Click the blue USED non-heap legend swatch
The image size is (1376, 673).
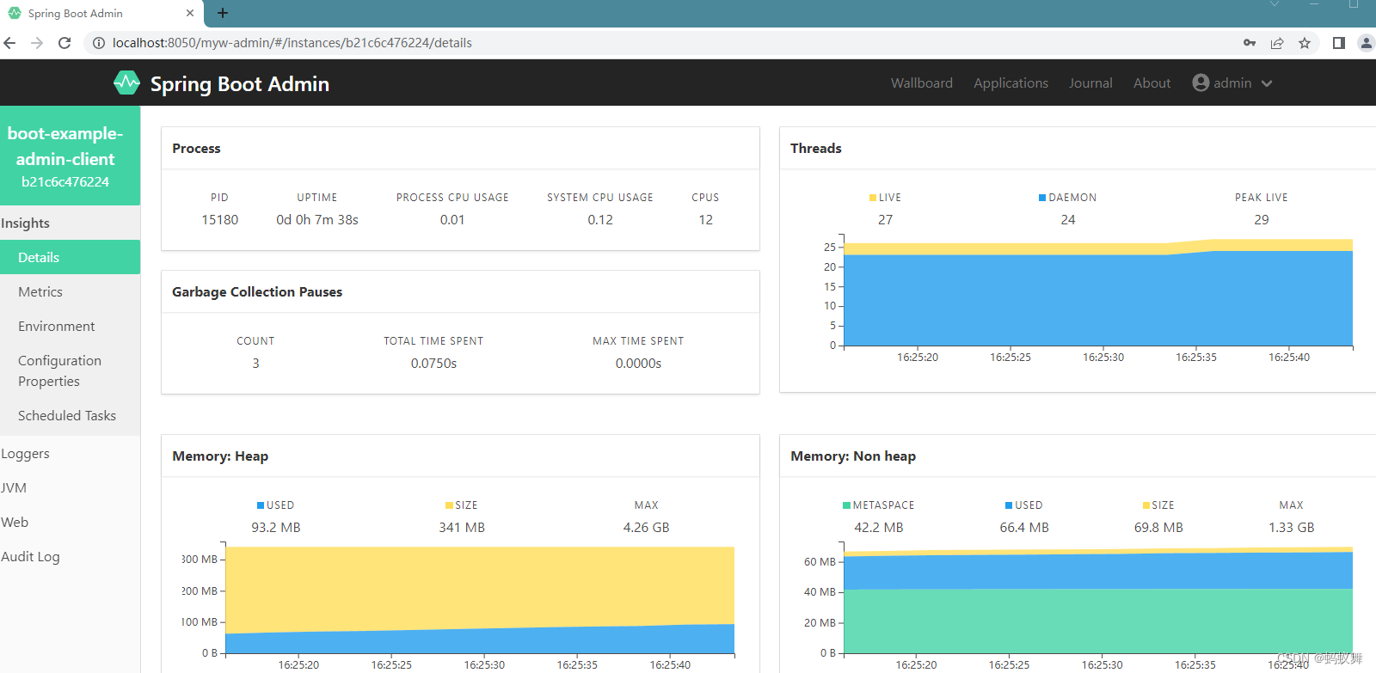[1009, 505]
